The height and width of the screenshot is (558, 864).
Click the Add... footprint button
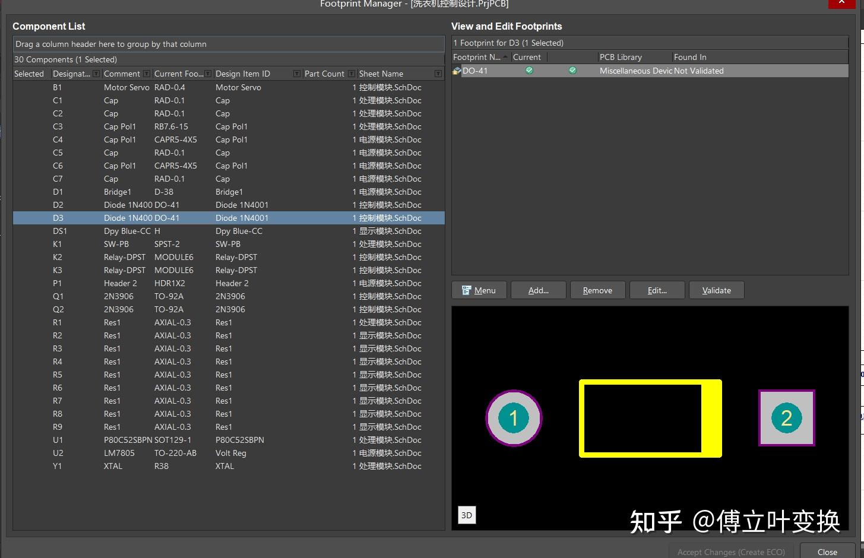pos(539,290)
